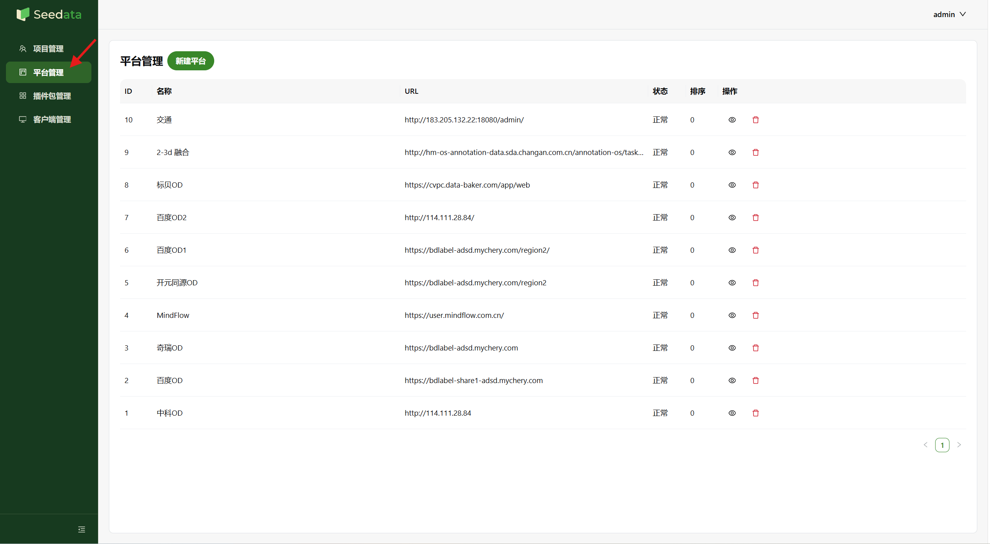The width and height of the screenshot is (990, 544).
Task: Go to 插件包管理 in sidebar
Action: [48, 96]
